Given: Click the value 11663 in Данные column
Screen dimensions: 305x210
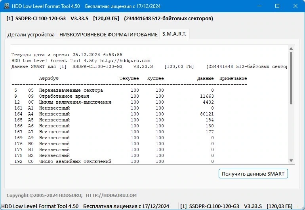Looking at the screenshot, I should click(x=207, y=96).
